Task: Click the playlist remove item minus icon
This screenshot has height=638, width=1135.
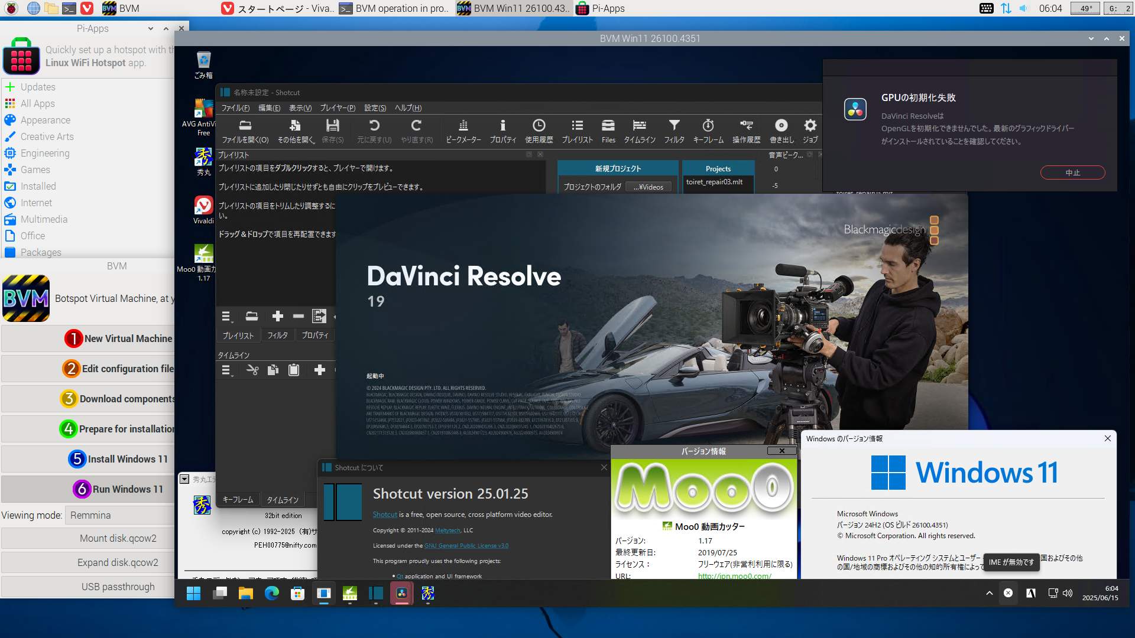Action: [x=299, y=317]
